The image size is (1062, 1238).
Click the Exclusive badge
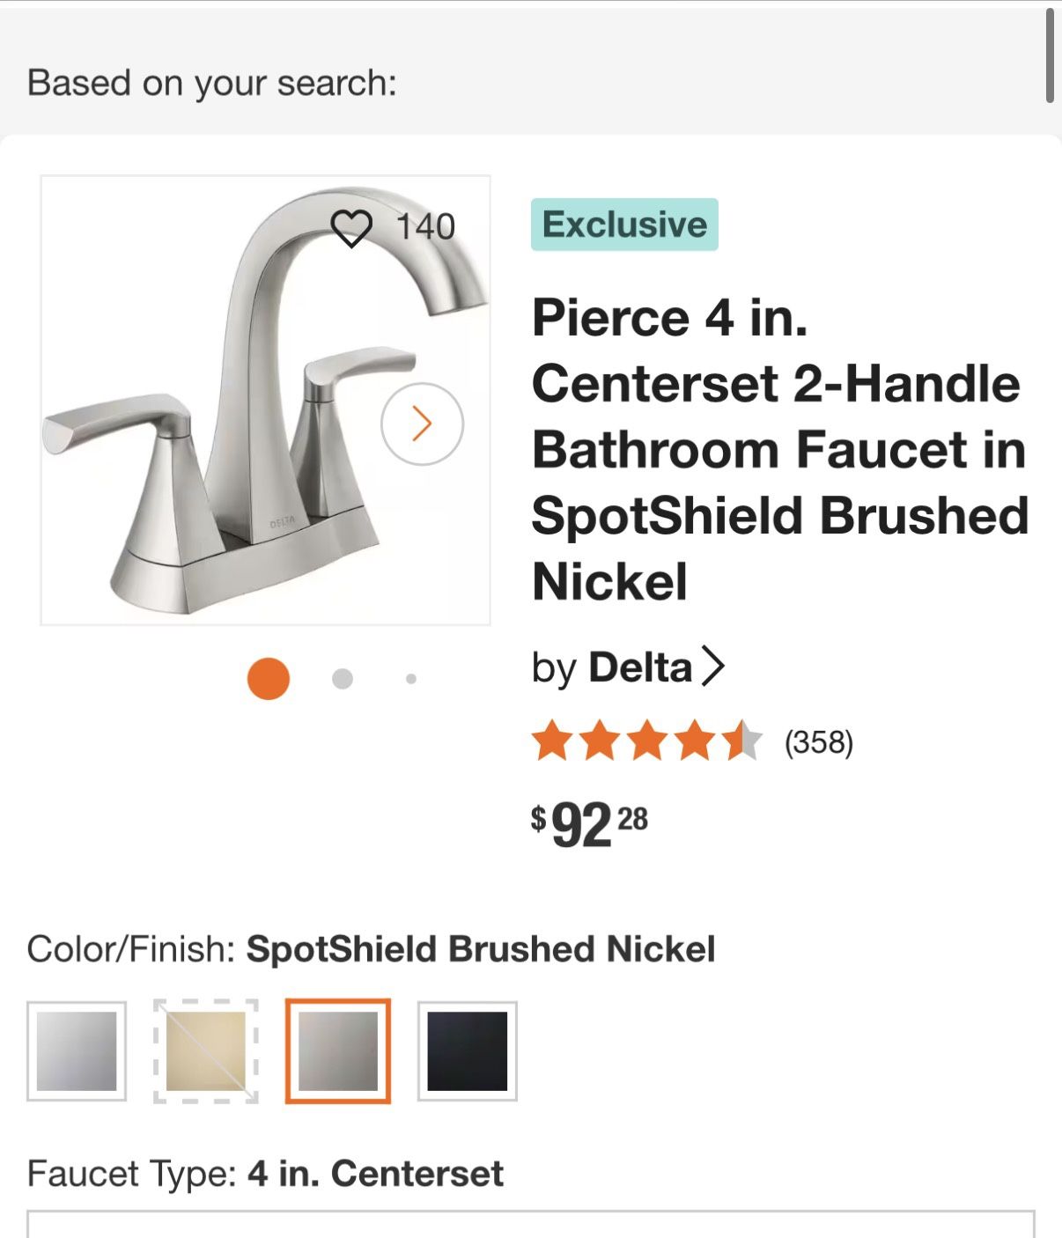(x=624, y=225)
